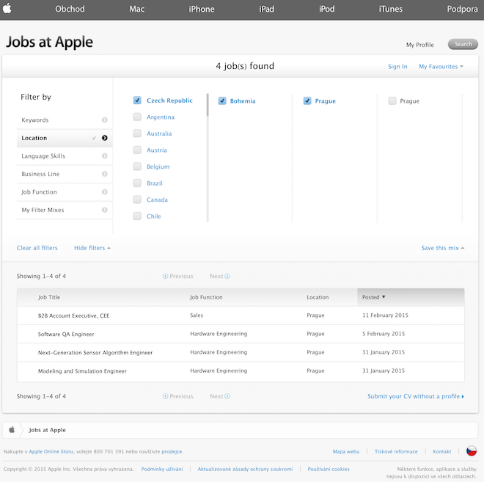Click the Search button

[x=463, y=44]
